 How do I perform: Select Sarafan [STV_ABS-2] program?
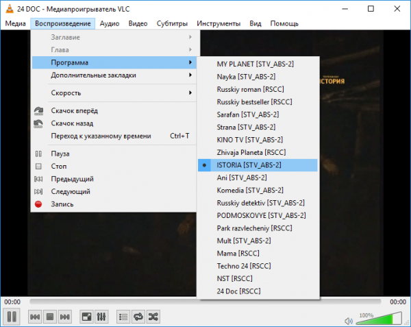tap(258, 114)
